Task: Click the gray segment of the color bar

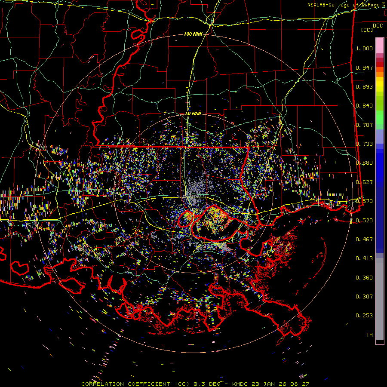Action: click(380, 299)
